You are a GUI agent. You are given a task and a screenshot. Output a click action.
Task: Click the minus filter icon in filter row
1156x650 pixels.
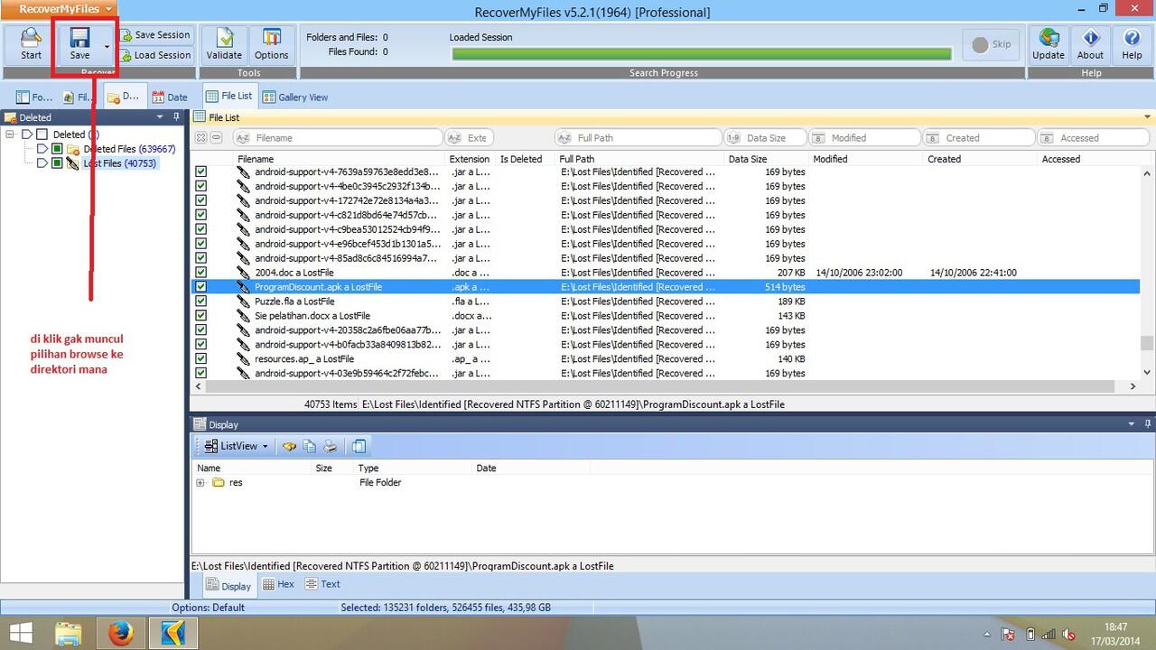coord(216,138)
